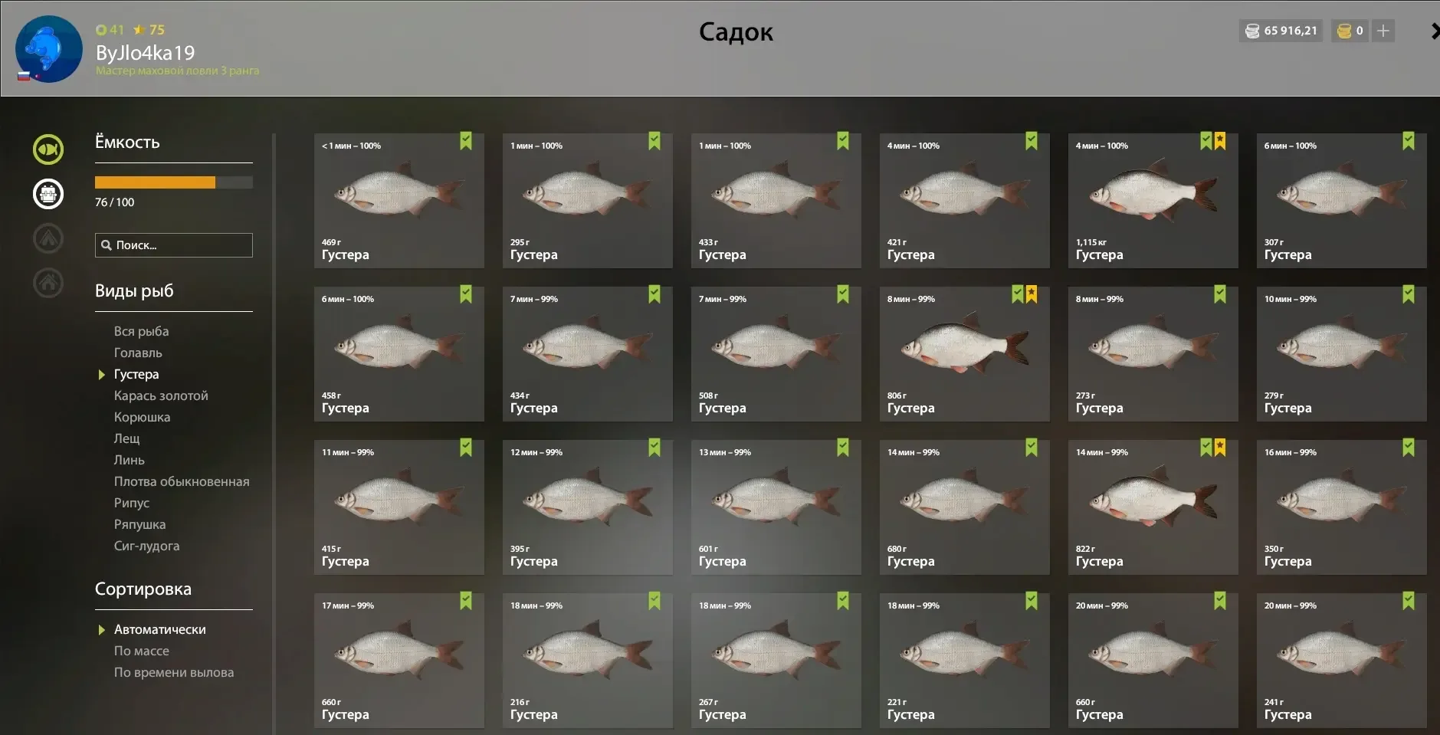Toggle yellow star mark on 1,115 кг Густера
This screenshot has width=1440, height=735.
1220,141
